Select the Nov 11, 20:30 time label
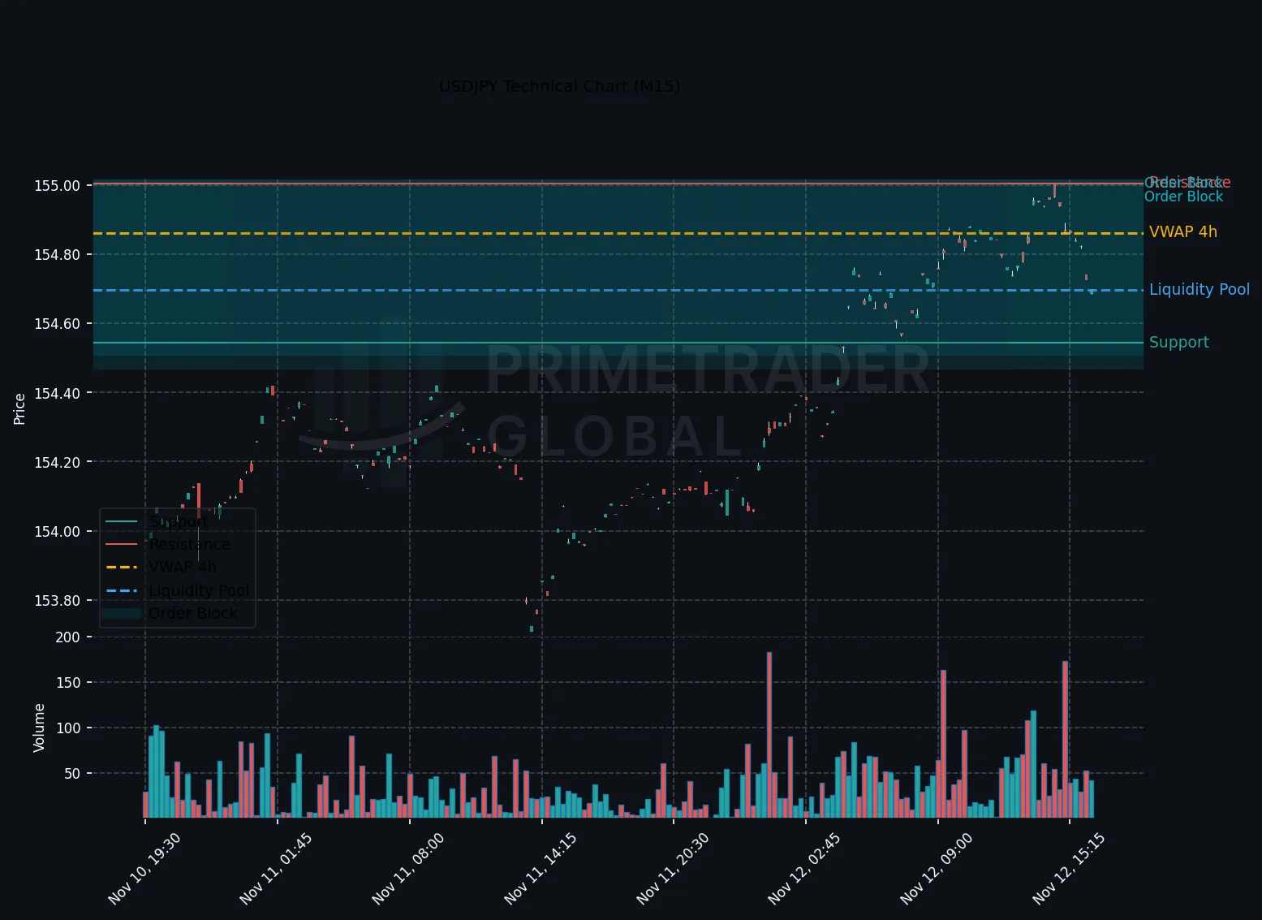The width and height of the screenshot is (1262, 920). (x=673, y=868)
